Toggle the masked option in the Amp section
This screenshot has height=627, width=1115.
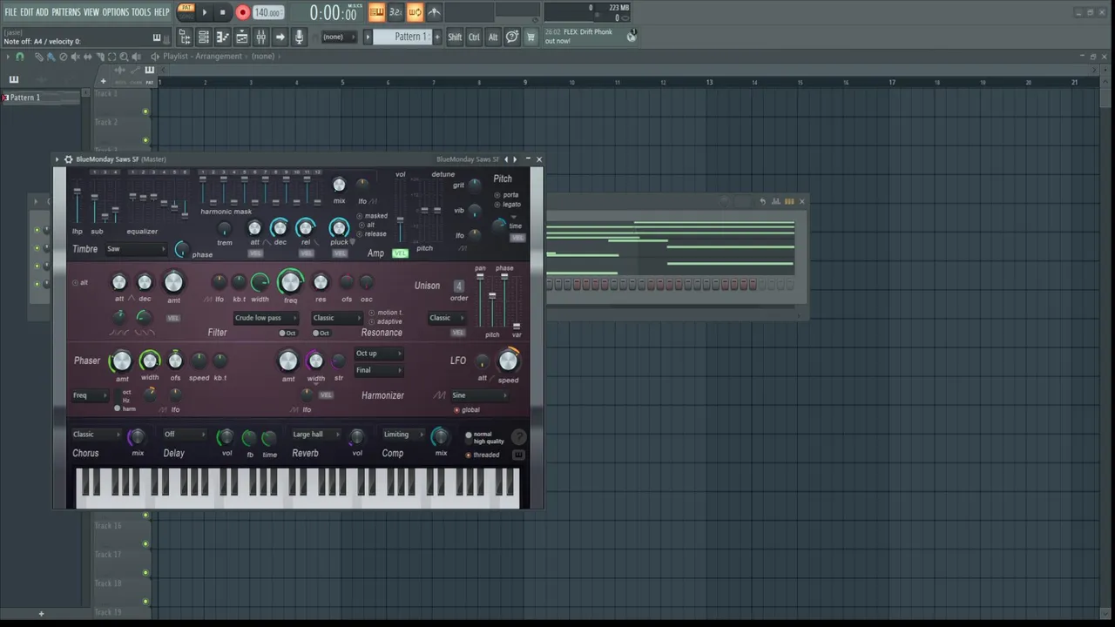373,216
